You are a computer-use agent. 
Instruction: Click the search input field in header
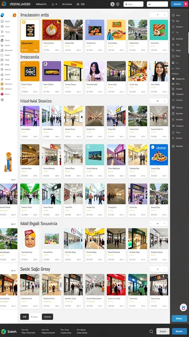[x=134, y=4]
